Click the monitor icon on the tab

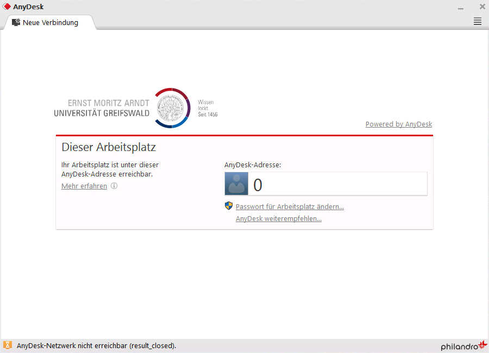[x=16, y=22]
